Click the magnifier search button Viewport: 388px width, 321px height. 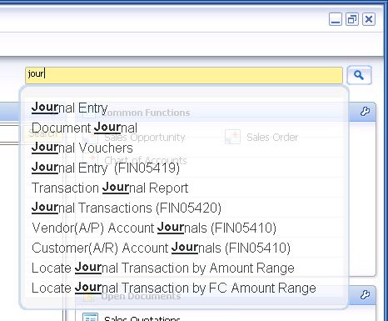pos(359,75)
